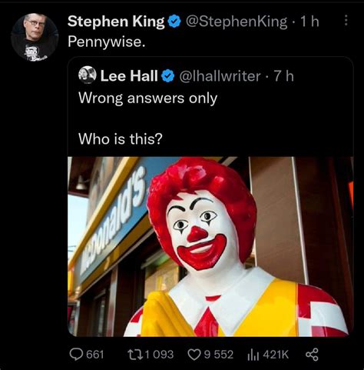364x370 pixels.
Task: Click Lee Hall's blue verified badge
Action: coord(167,76)
